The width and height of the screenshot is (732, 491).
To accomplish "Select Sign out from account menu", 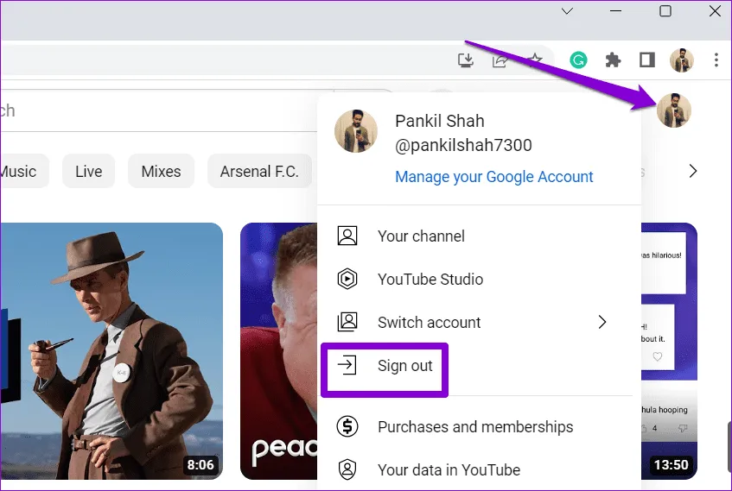I will (404, 366).
